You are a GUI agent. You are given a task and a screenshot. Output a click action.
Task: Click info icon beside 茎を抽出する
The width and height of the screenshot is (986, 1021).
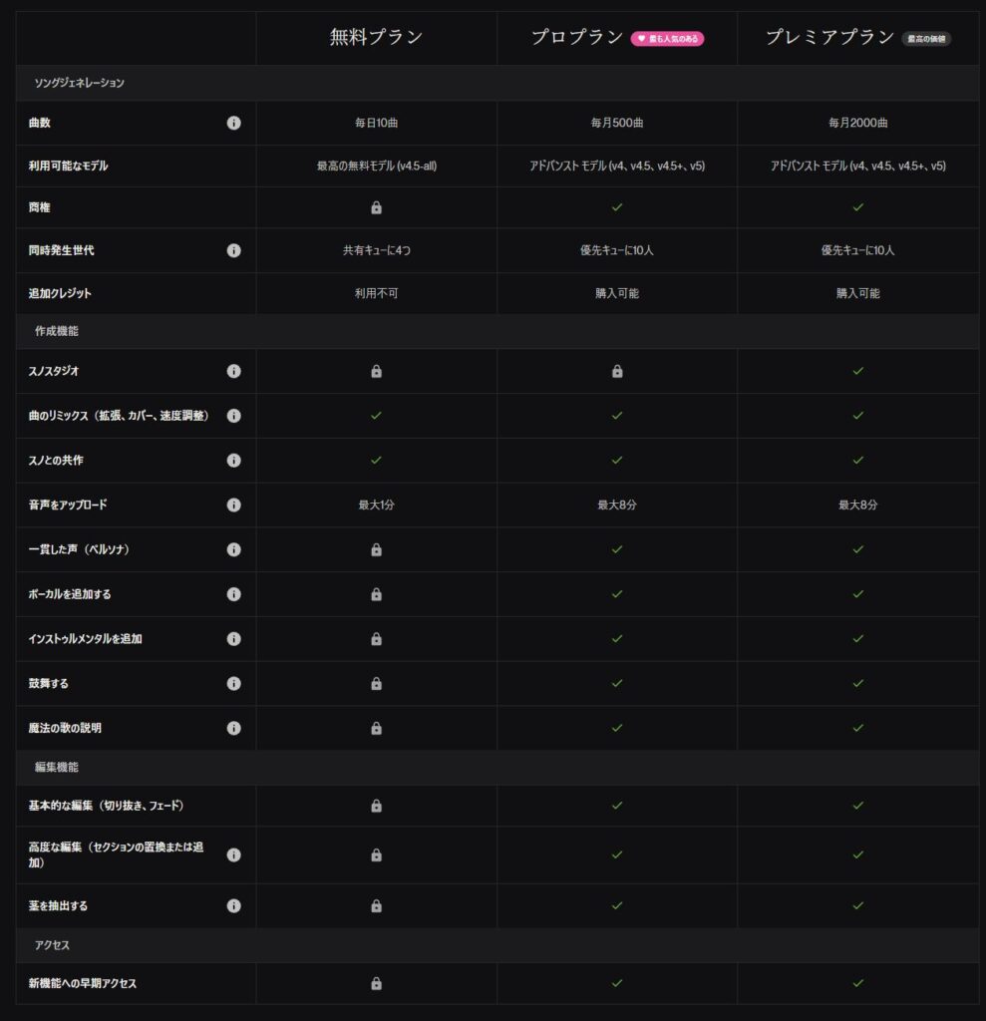(233, 906)
